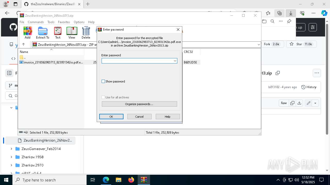Expand Zherkov.2970 folder chevron
Viewport: 330px width, 185px height.
pos(11,165)
